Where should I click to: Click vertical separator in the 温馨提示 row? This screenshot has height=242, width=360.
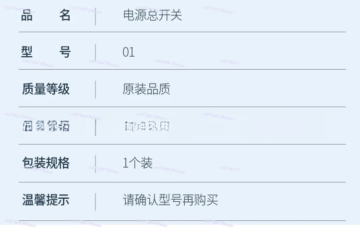click(x=96, y=201)
